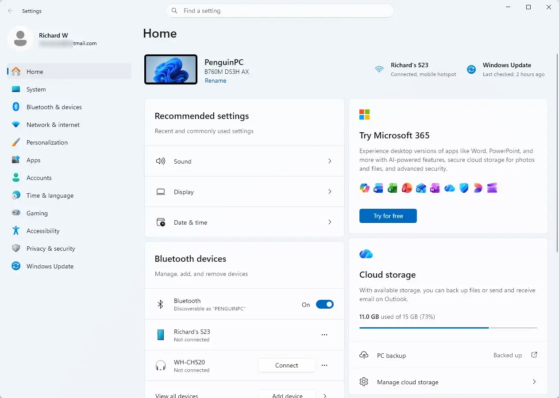Click the PenguinPC desktop thumbnail
The height and width of the screenshot is (398, 559).
(171, 69)
